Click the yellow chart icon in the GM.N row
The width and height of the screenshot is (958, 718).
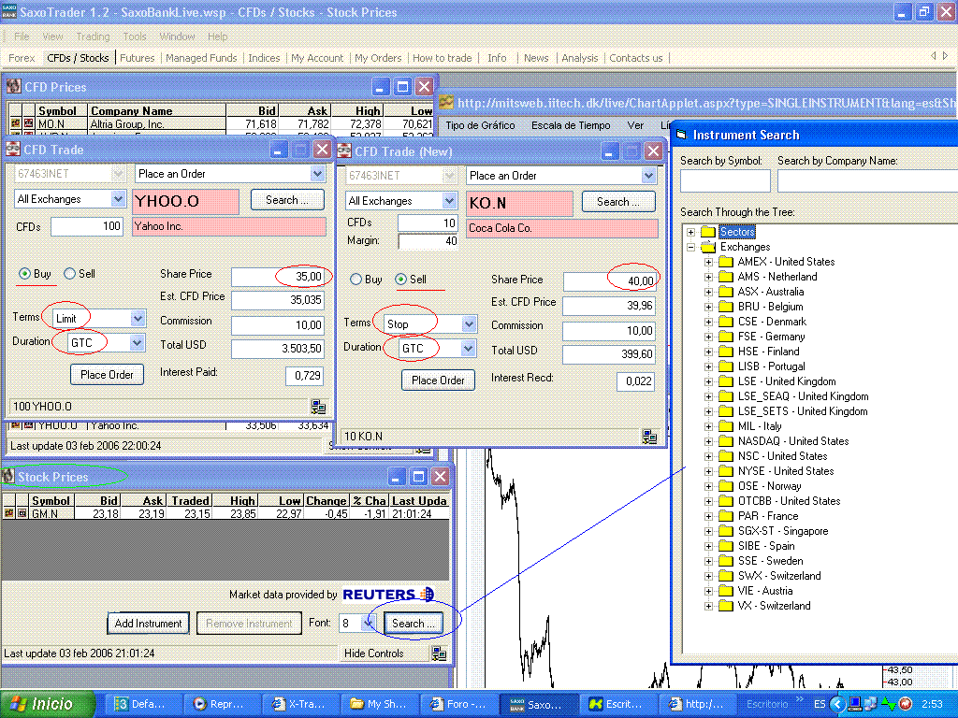[9, 513]
